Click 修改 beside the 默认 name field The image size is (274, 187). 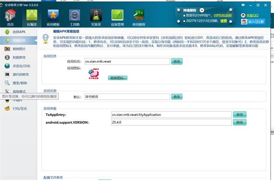point(177,97)
